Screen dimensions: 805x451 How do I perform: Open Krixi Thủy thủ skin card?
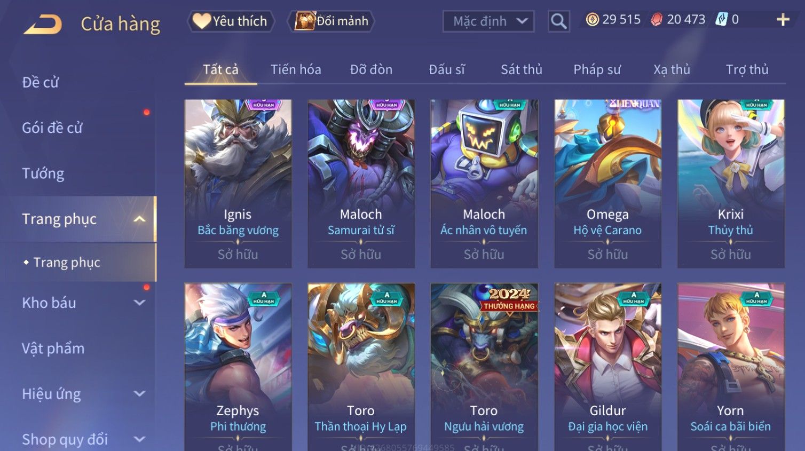click(731, 184)
